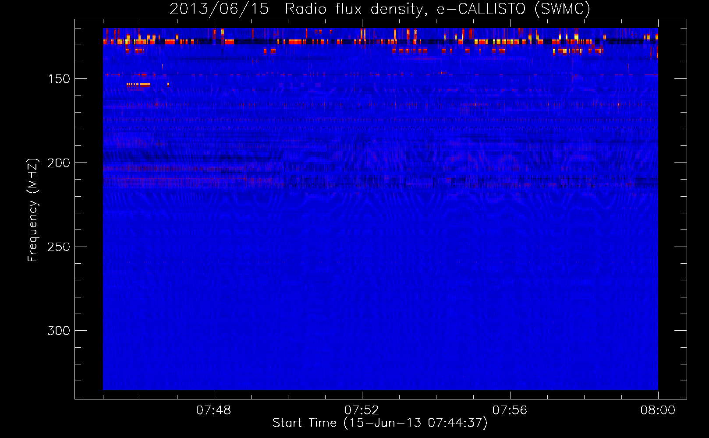Click the 300 frequency tick label

click(x=59, y=331)
